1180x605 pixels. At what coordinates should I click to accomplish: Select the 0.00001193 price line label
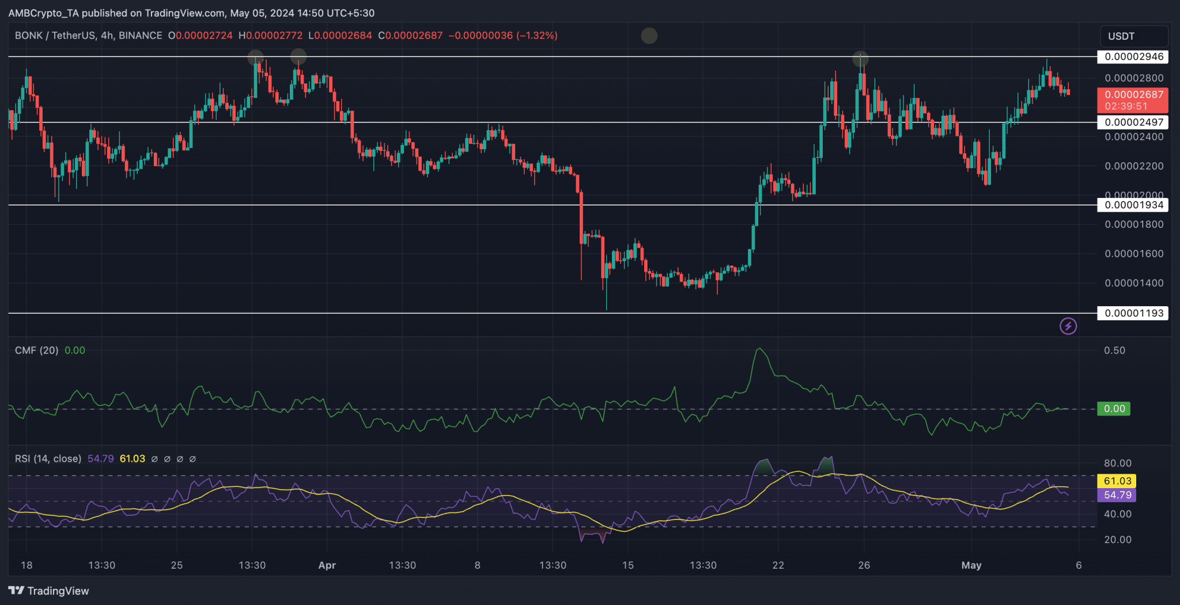click(x=1133, y=313)
